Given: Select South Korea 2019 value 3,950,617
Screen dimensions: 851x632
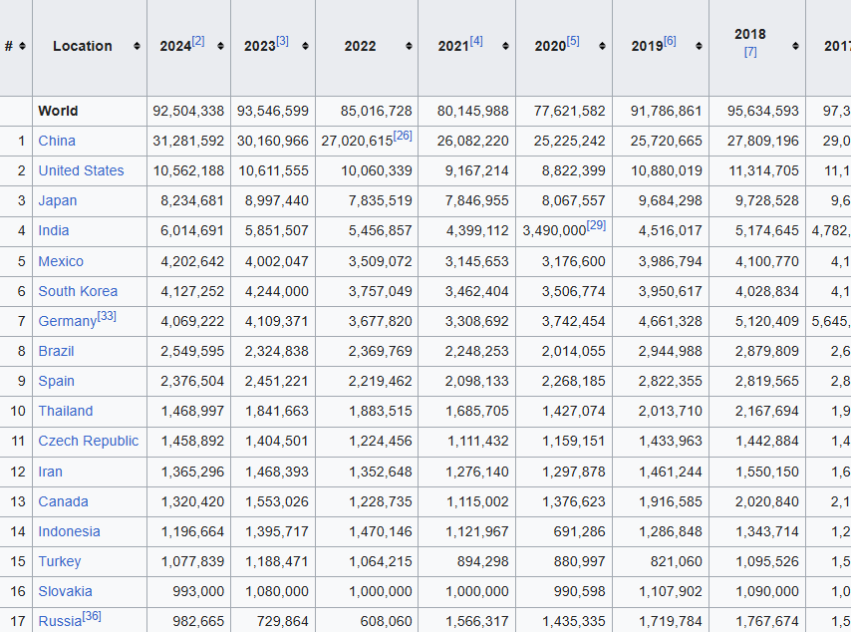Looking at the screenshot, I should [x=671, y=291].
